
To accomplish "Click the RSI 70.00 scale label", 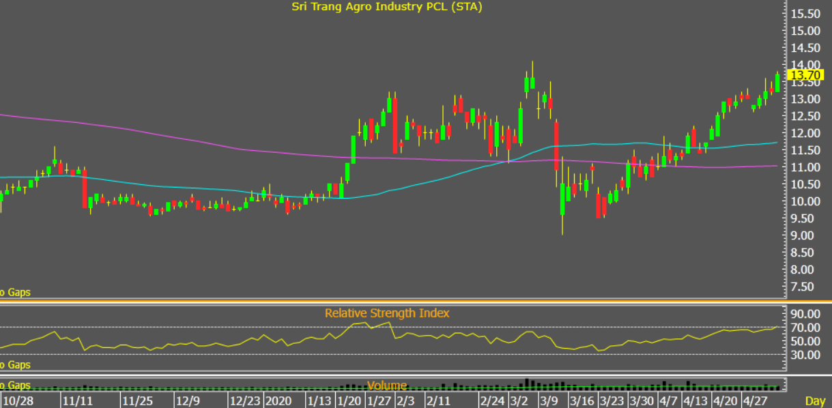I will click(x=805, y=327).
